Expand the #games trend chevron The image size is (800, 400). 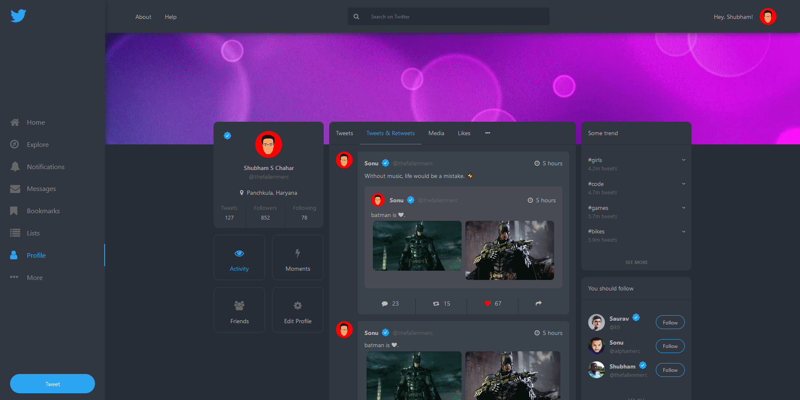684,208
